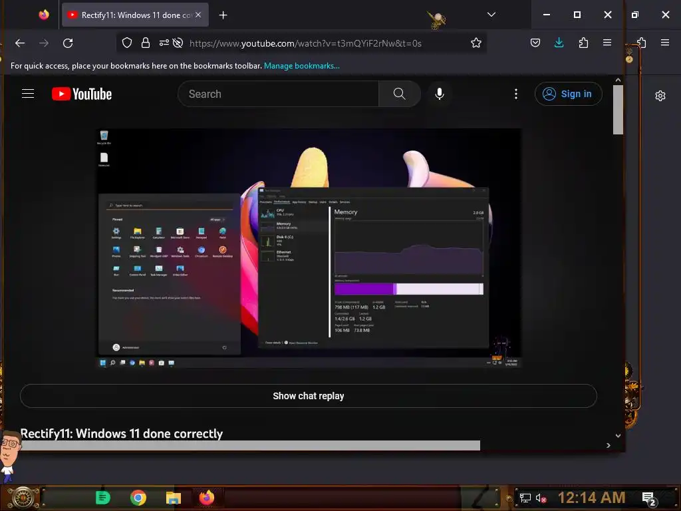Image resolution: width=681 pixels, height=511 pixels.
Task: Click the scroll up arrow
Action: coord(618,80)
